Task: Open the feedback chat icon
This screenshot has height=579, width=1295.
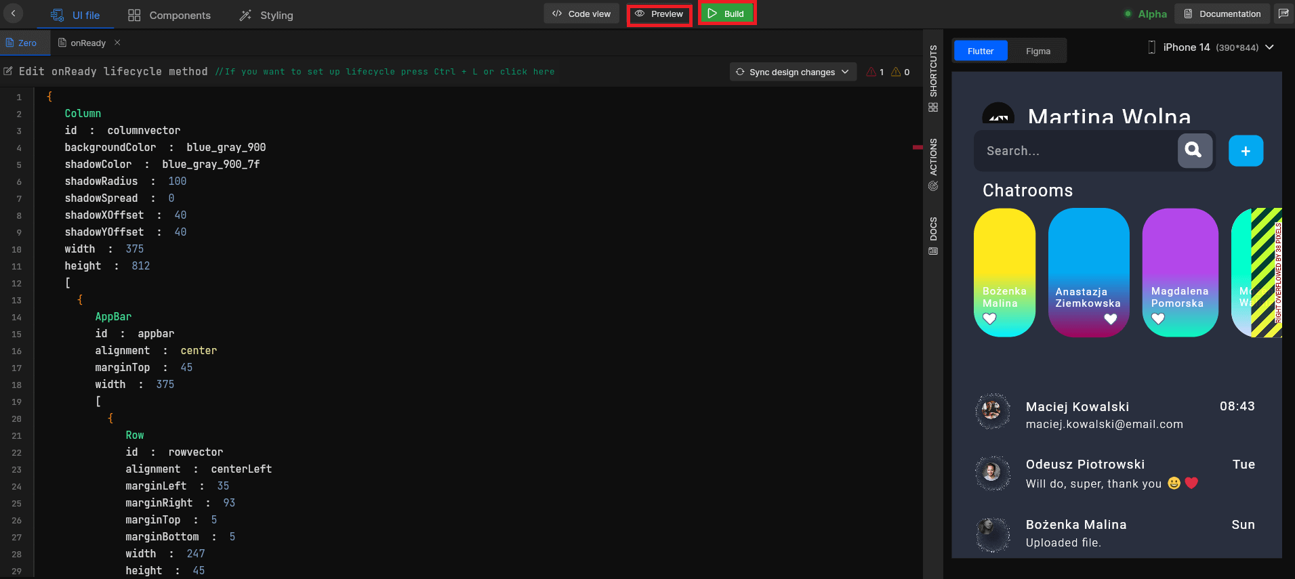Action: (x=1283, y=14)
